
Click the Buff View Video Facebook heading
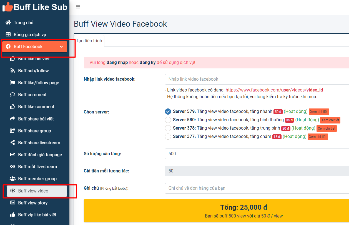click(120, 24)
